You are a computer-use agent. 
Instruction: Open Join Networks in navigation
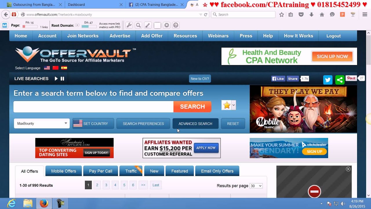click(83, 36)
